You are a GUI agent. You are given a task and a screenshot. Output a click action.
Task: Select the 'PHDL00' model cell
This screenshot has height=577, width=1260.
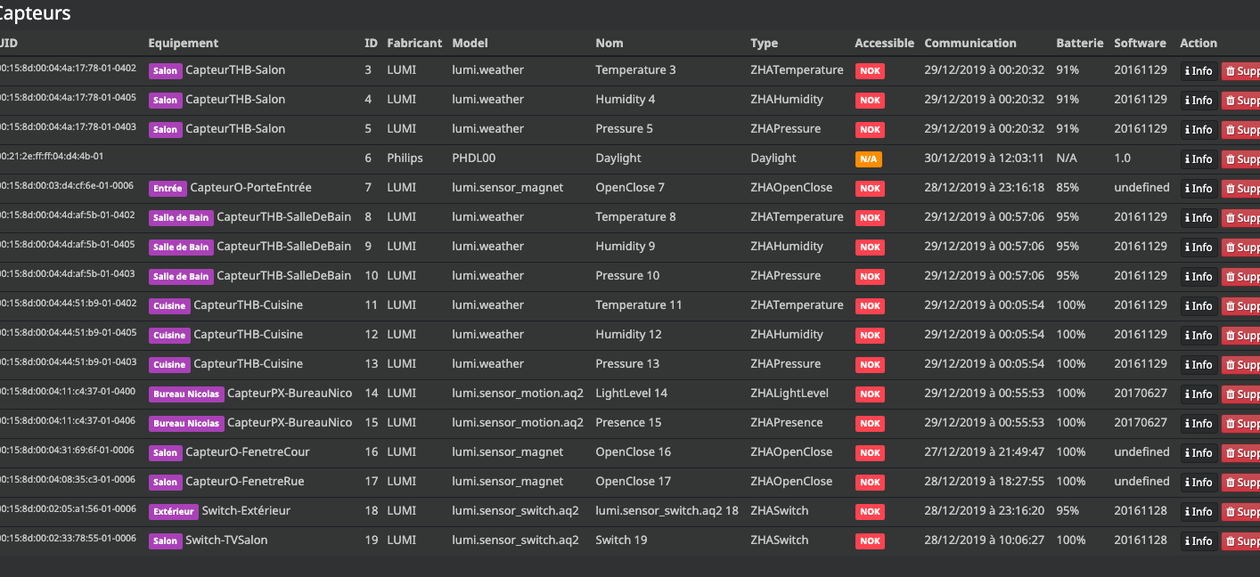tap(474, 158)
